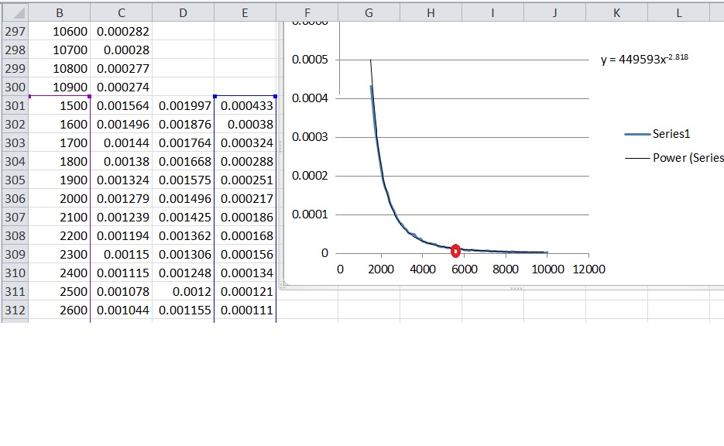This screenshot has width=724, height=446.
Task: Select row 301 header
Action: [x=15, y=105]
